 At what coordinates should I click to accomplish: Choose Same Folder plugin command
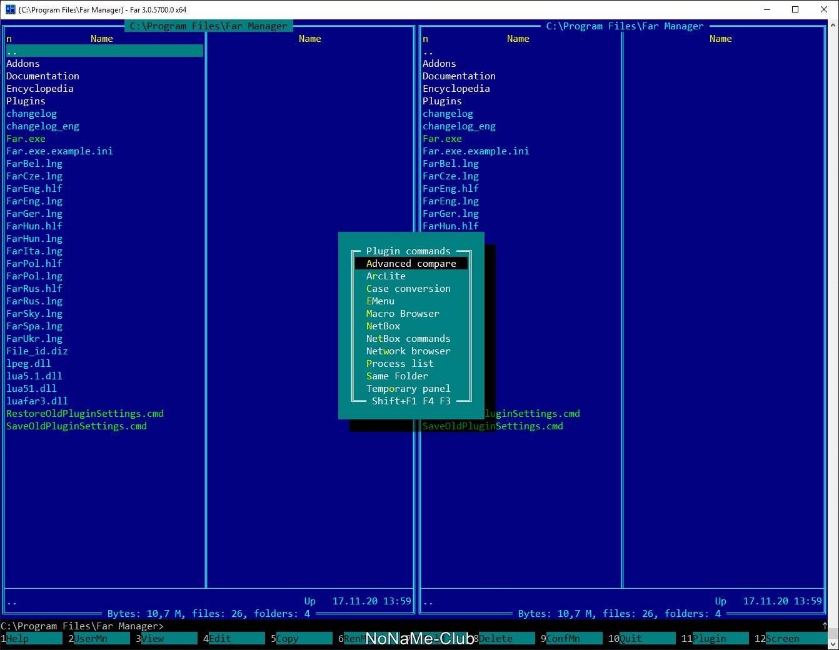397,376
